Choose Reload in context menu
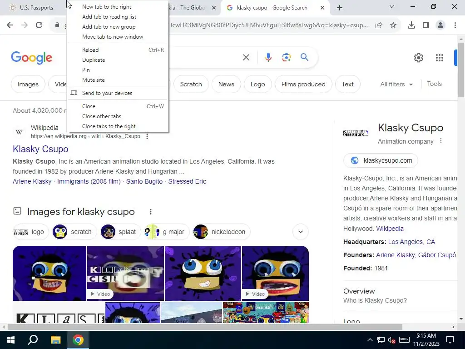 pos(118,50)
